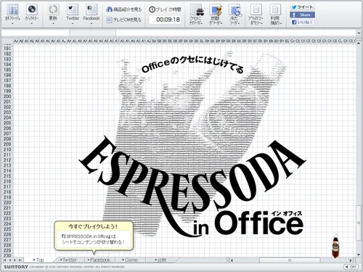Click the SUNTORY logo
The width and height of the screenshot is (363, 272).
click(x=16, y=267)
